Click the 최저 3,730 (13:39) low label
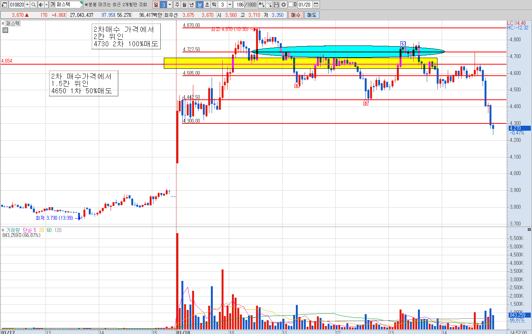This screenshot has height=334, width=532. [x=54, y=218]
